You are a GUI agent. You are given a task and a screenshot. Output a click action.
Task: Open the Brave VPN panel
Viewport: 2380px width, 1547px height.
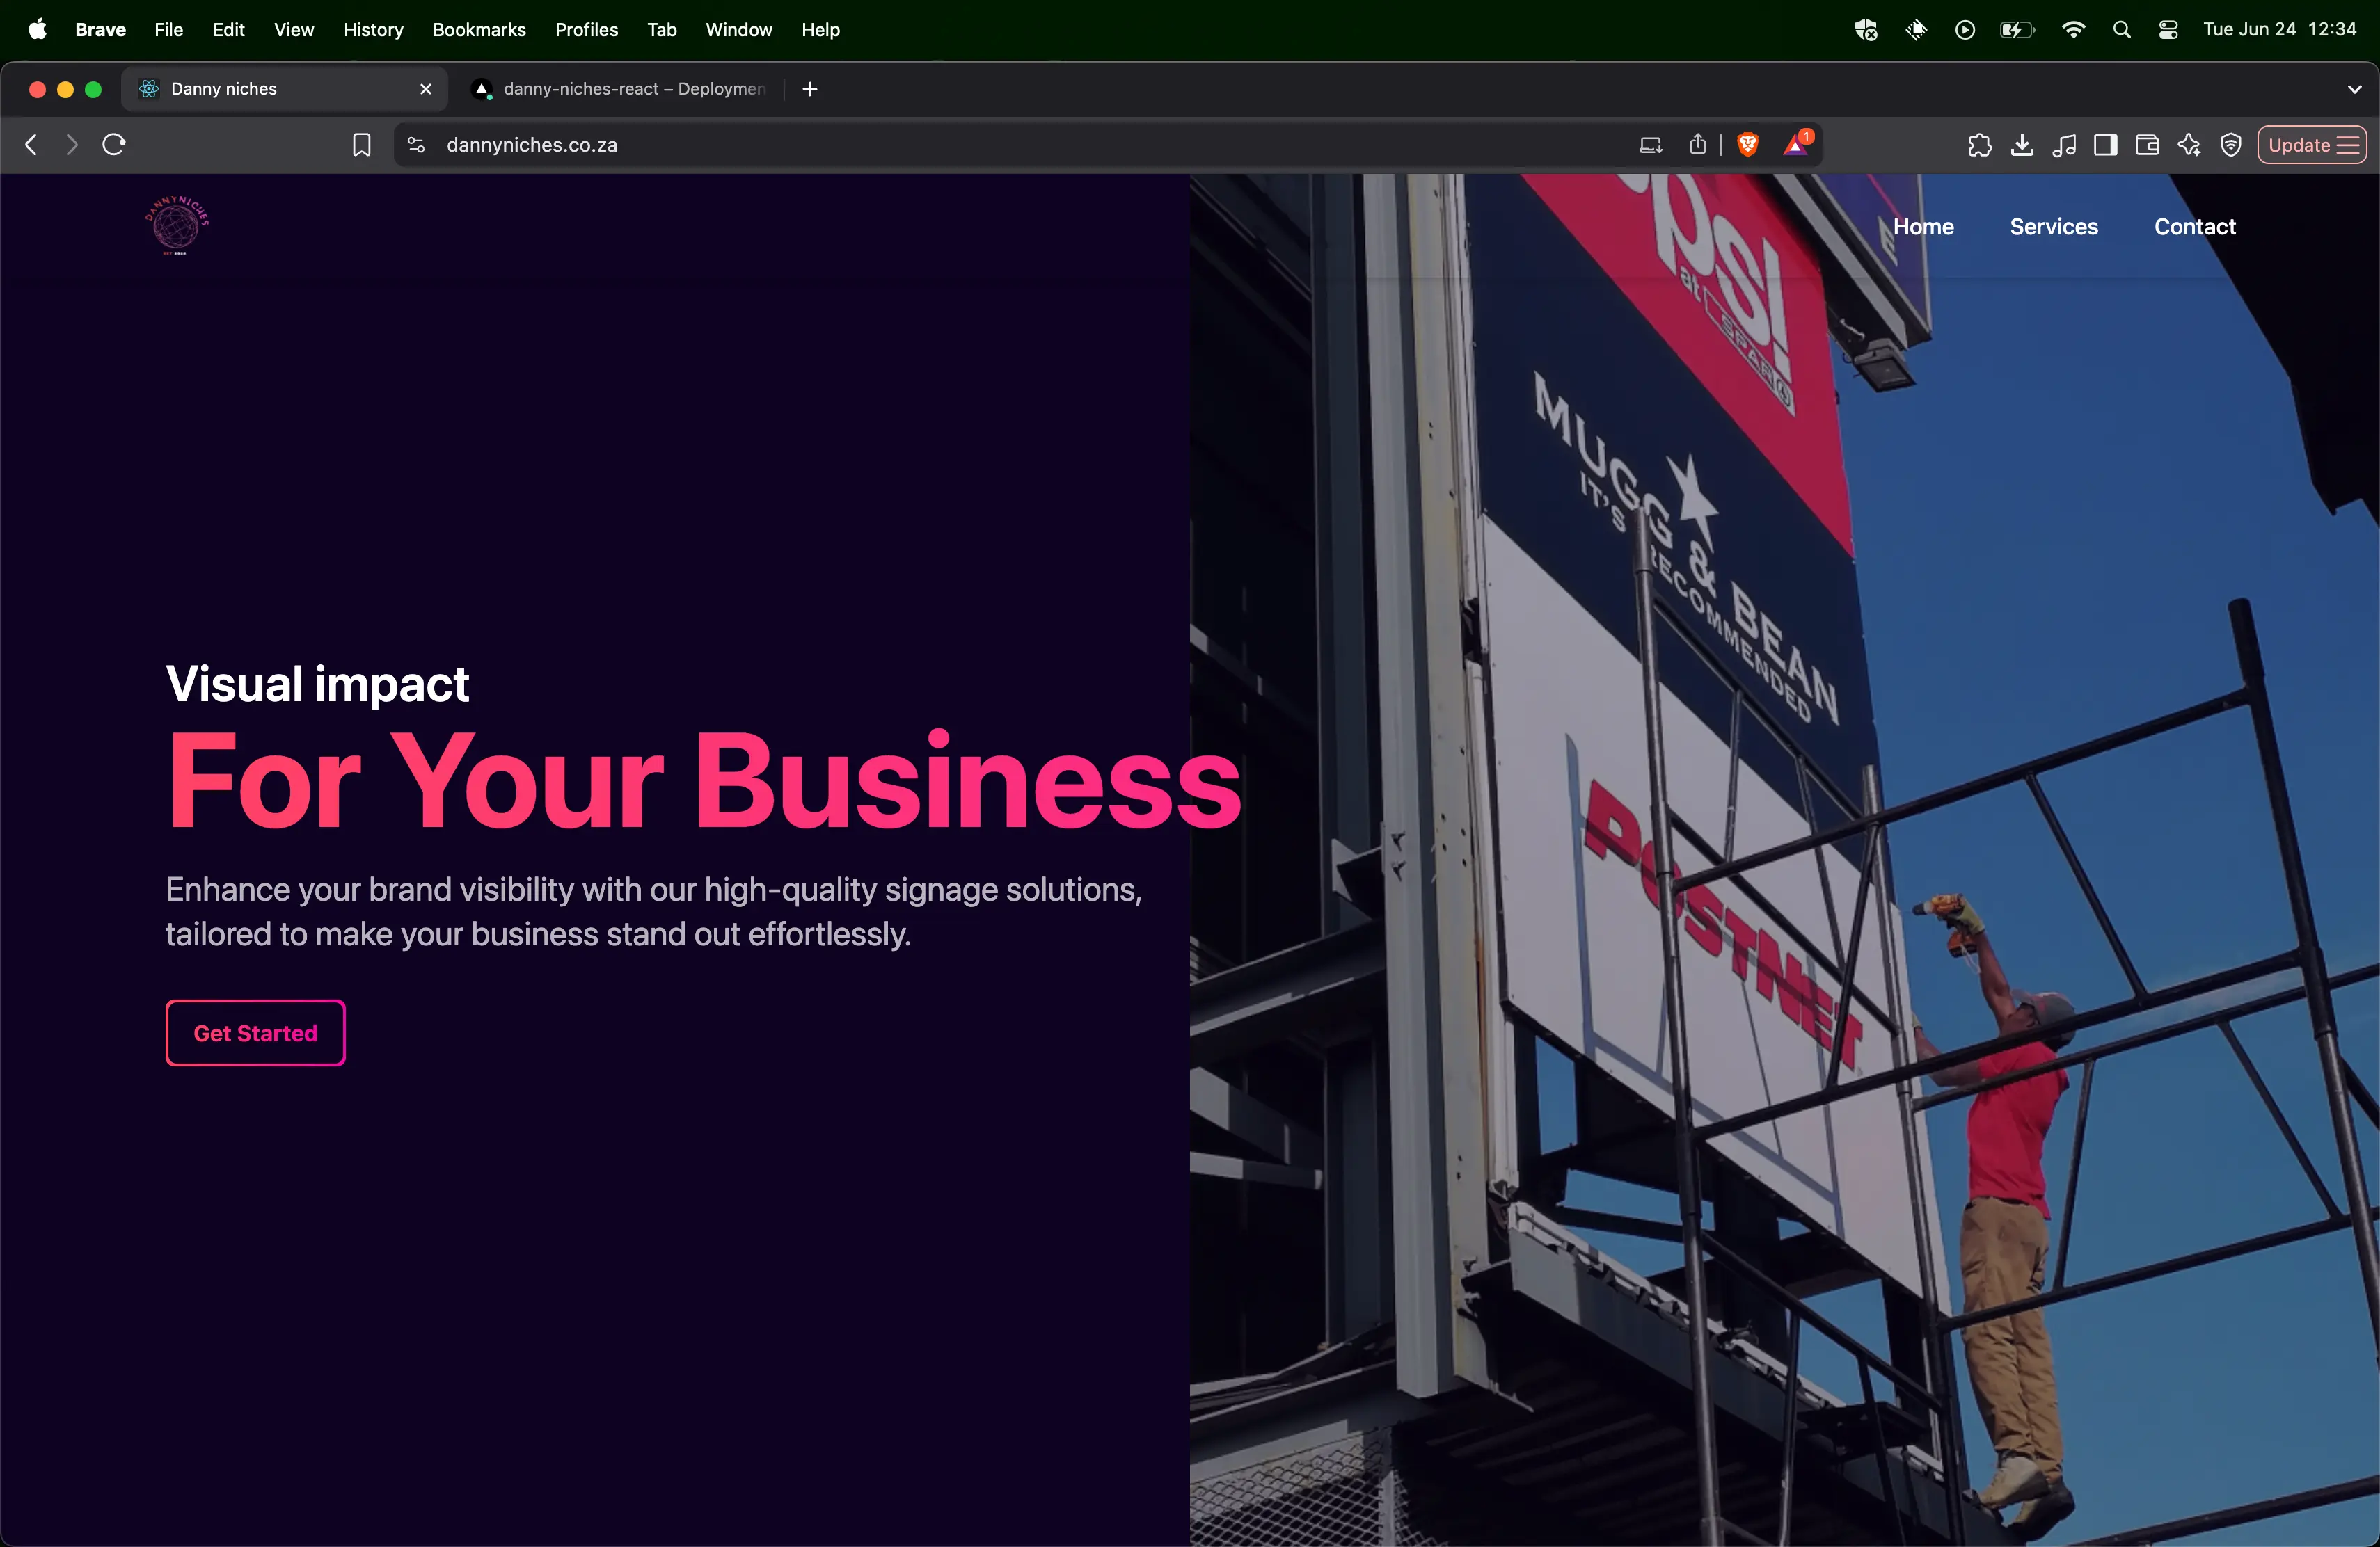2231,145
